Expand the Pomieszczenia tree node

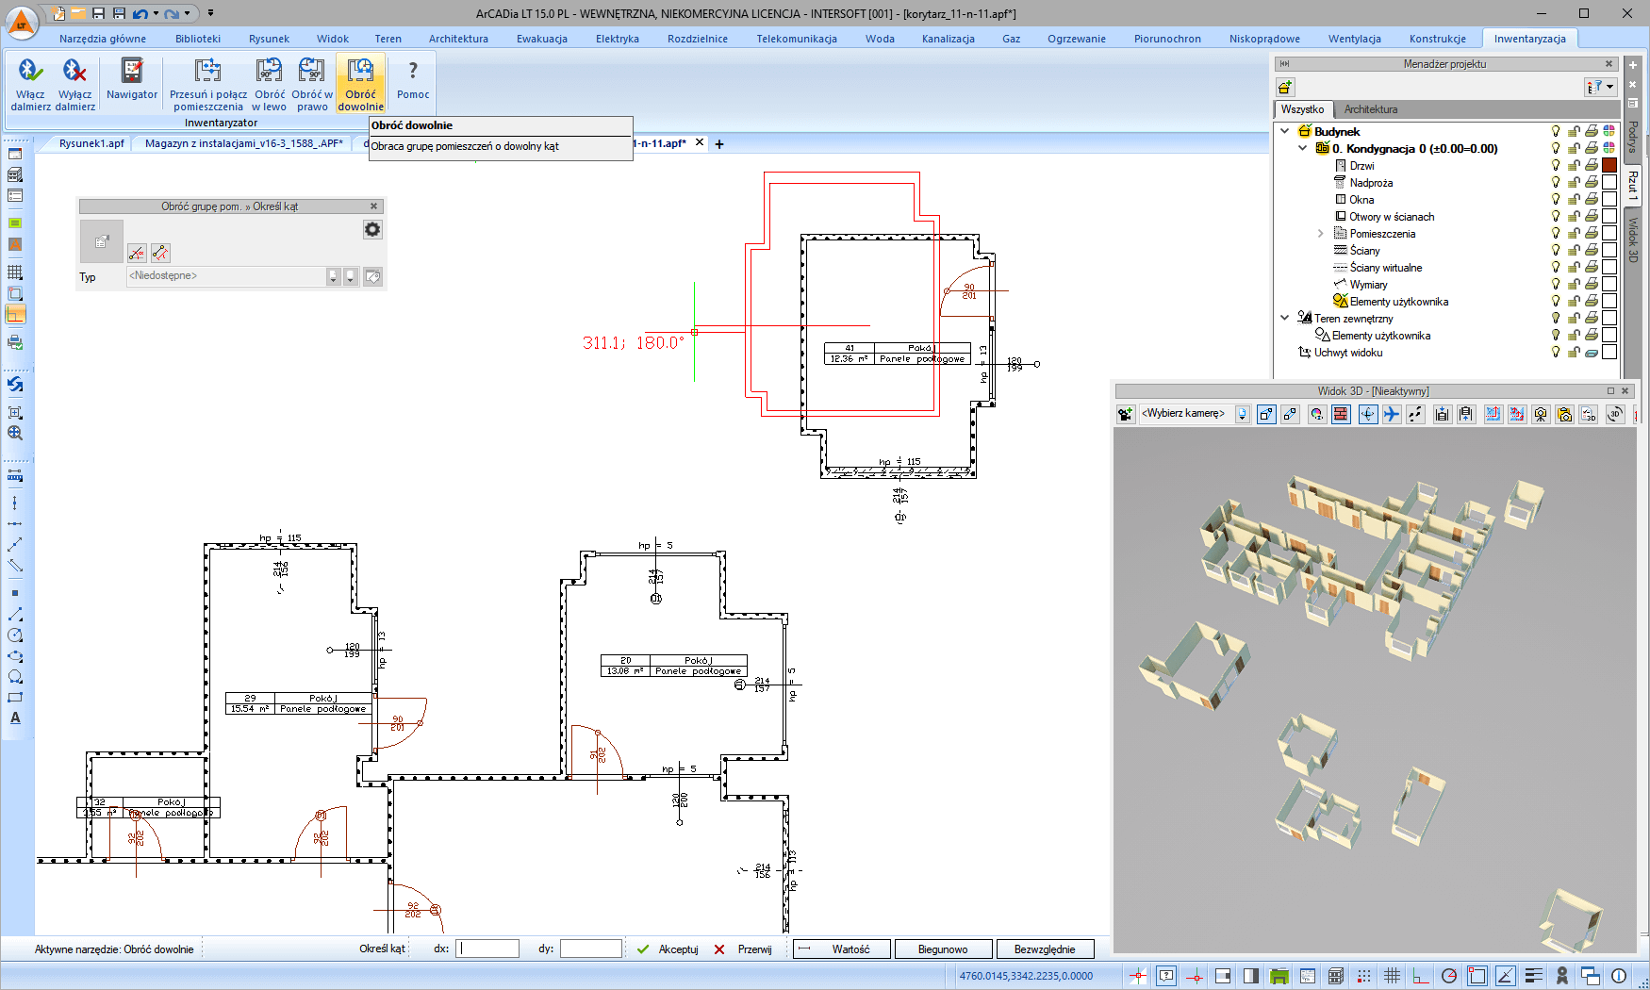pos(1321,233)
